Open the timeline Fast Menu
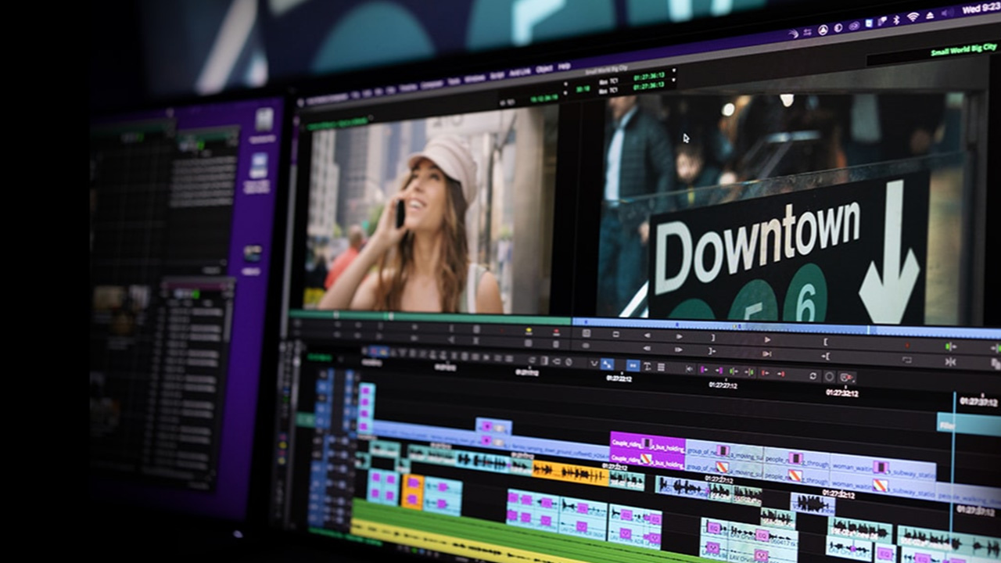This screenshot has height=563, width=1001. click(661, 367)
